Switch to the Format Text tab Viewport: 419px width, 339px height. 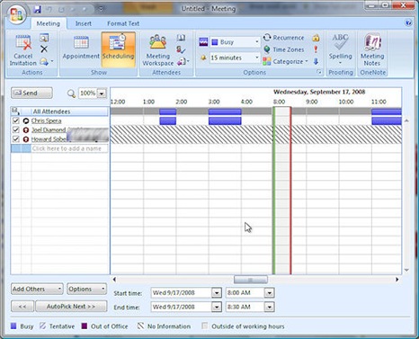tap(123, 23)
